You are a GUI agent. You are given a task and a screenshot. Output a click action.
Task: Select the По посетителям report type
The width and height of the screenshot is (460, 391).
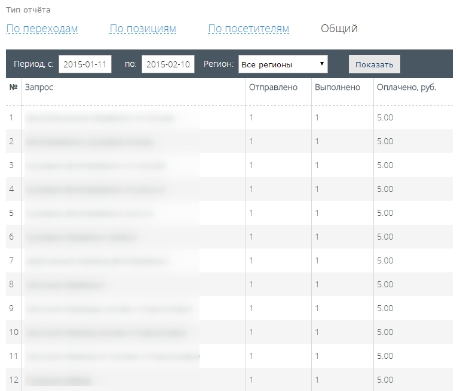[x=249, y=29]
